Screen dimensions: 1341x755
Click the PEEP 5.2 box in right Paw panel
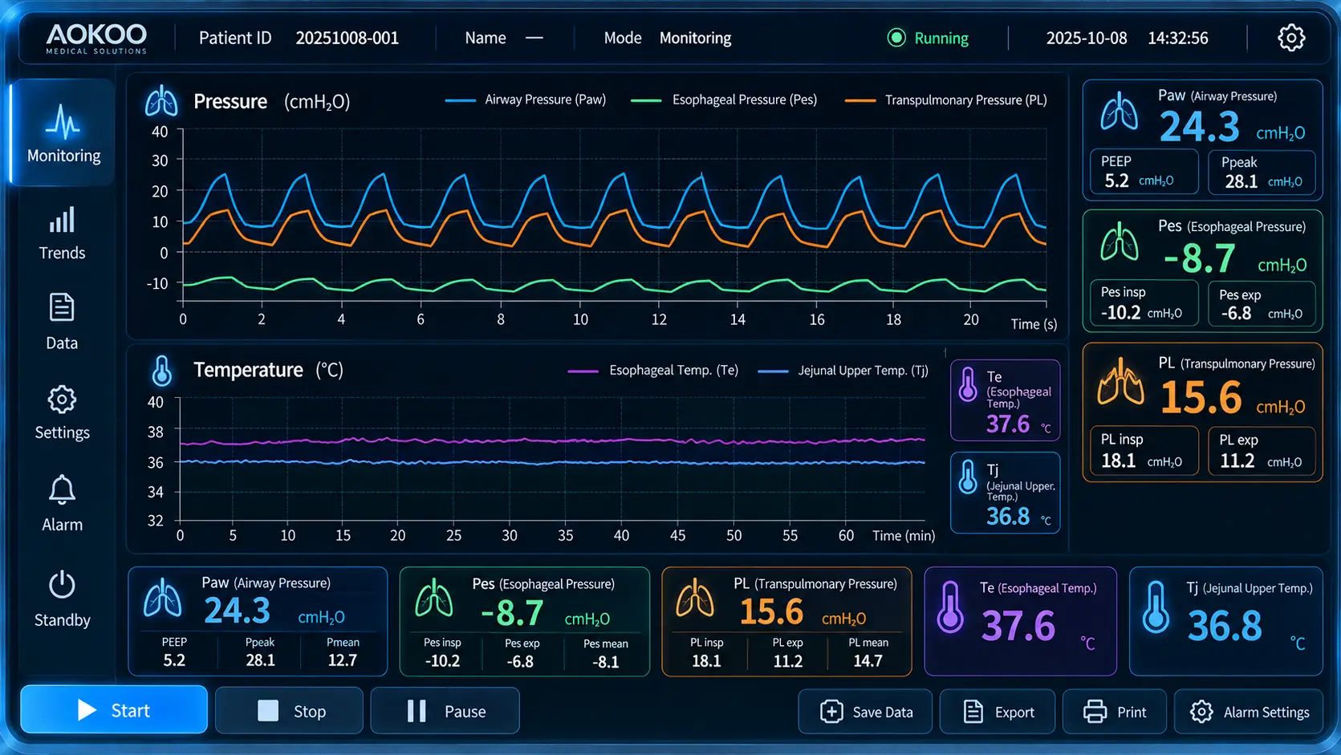pyautogui.click(x=1144, y=172)
